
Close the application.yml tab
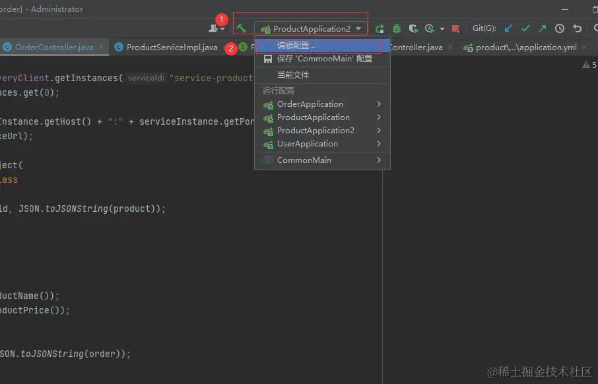pos(584,48)
